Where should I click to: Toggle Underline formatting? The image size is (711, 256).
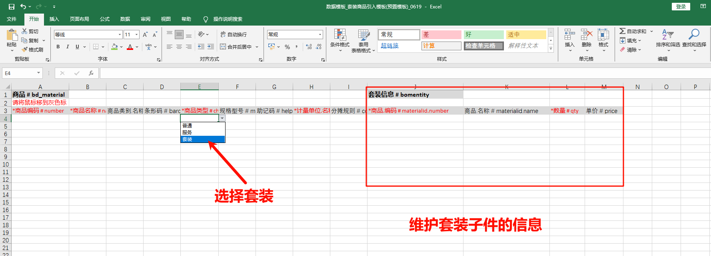[x=77, y=47]
